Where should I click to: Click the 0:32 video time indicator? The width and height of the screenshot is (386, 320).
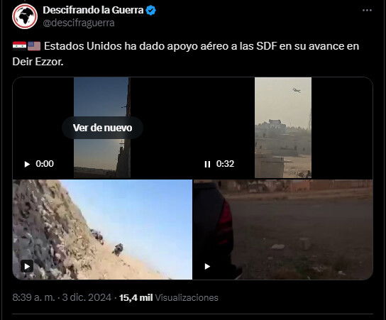tap(225, 164)
